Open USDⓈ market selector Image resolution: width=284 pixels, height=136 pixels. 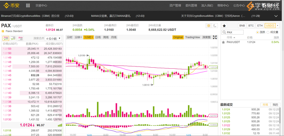click(x=270, y=26)
